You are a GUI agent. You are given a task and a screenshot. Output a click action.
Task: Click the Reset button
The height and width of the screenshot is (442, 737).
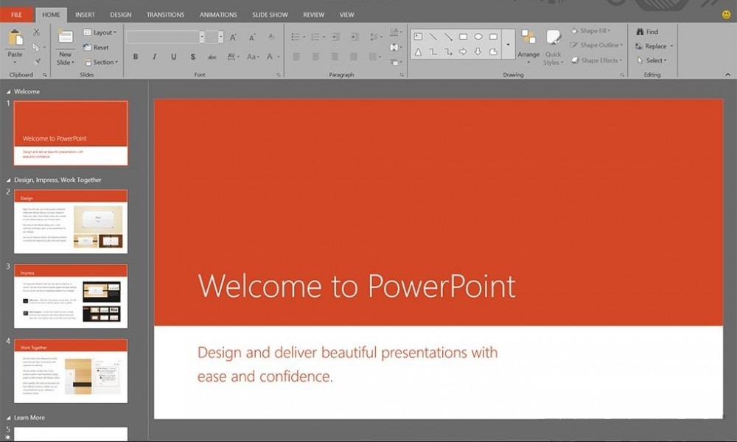tap(97, 47)
